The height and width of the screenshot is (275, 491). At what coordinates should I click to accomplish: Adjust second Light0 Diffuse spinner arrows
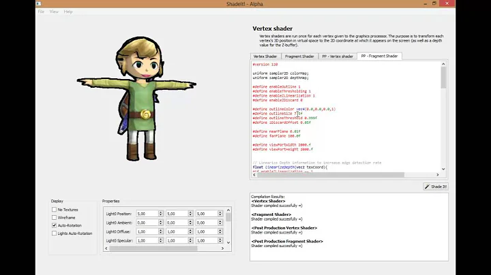pyautogui.click(x=190, y=231)
